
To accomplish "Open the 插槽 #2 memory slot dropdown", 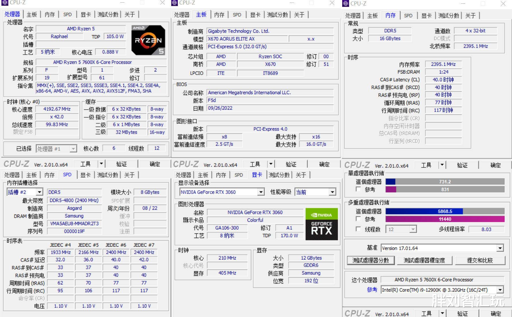I will pyautogui.click(x=40, y=192).
